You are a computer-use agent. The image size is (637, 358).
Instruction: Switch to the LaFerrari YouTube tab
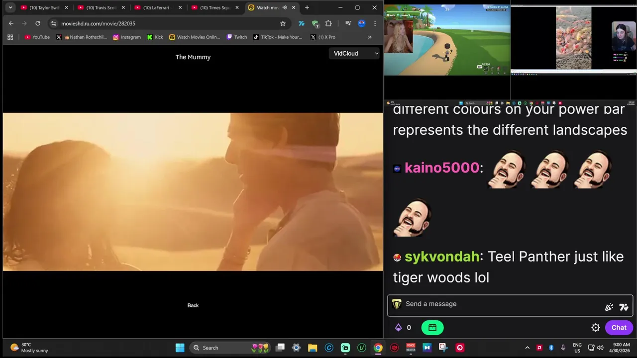tap(158, 7)
